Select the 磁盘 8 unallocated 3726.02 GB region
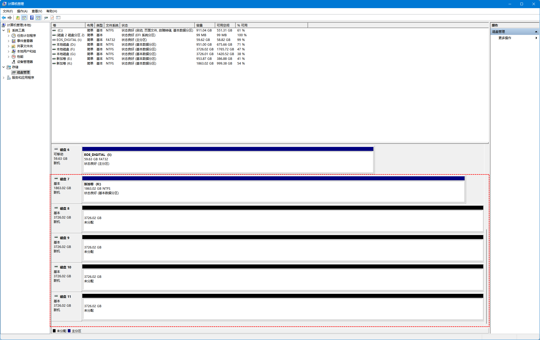540x340 pixels. click(x=283, y=220)
